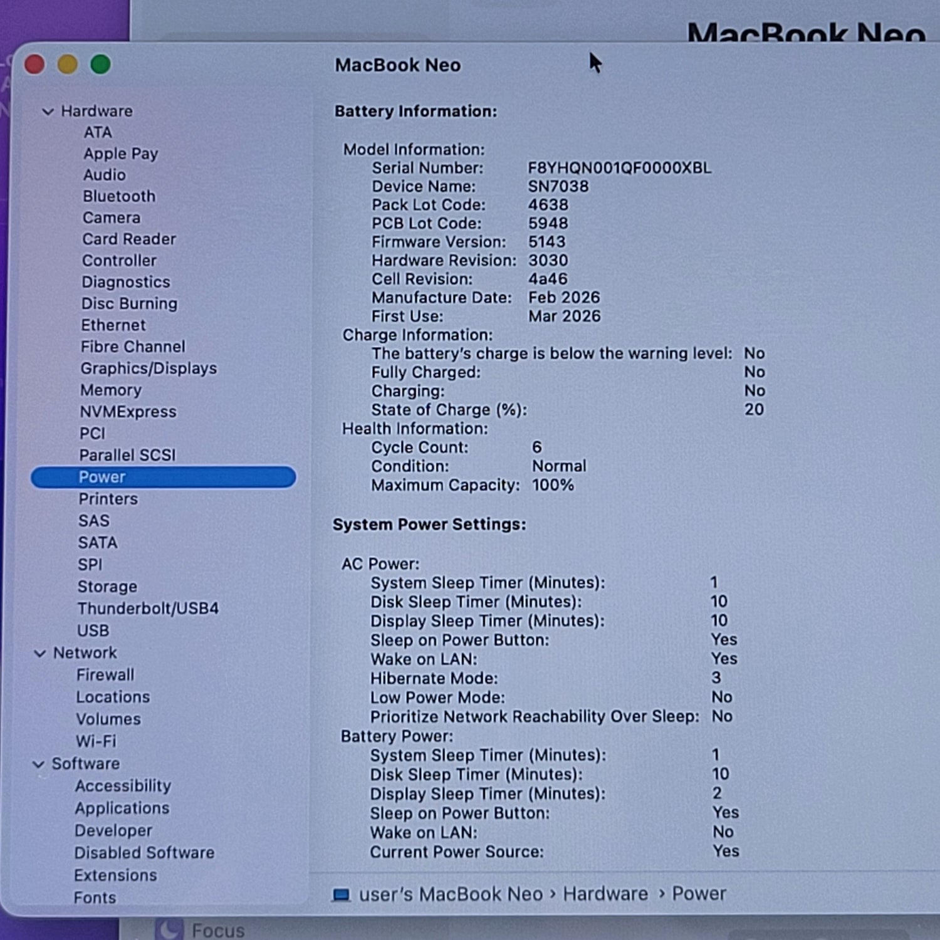Select the highlighted Power sidebar item
The width and height of the screenshot is (940, 940).
(163, 478)
